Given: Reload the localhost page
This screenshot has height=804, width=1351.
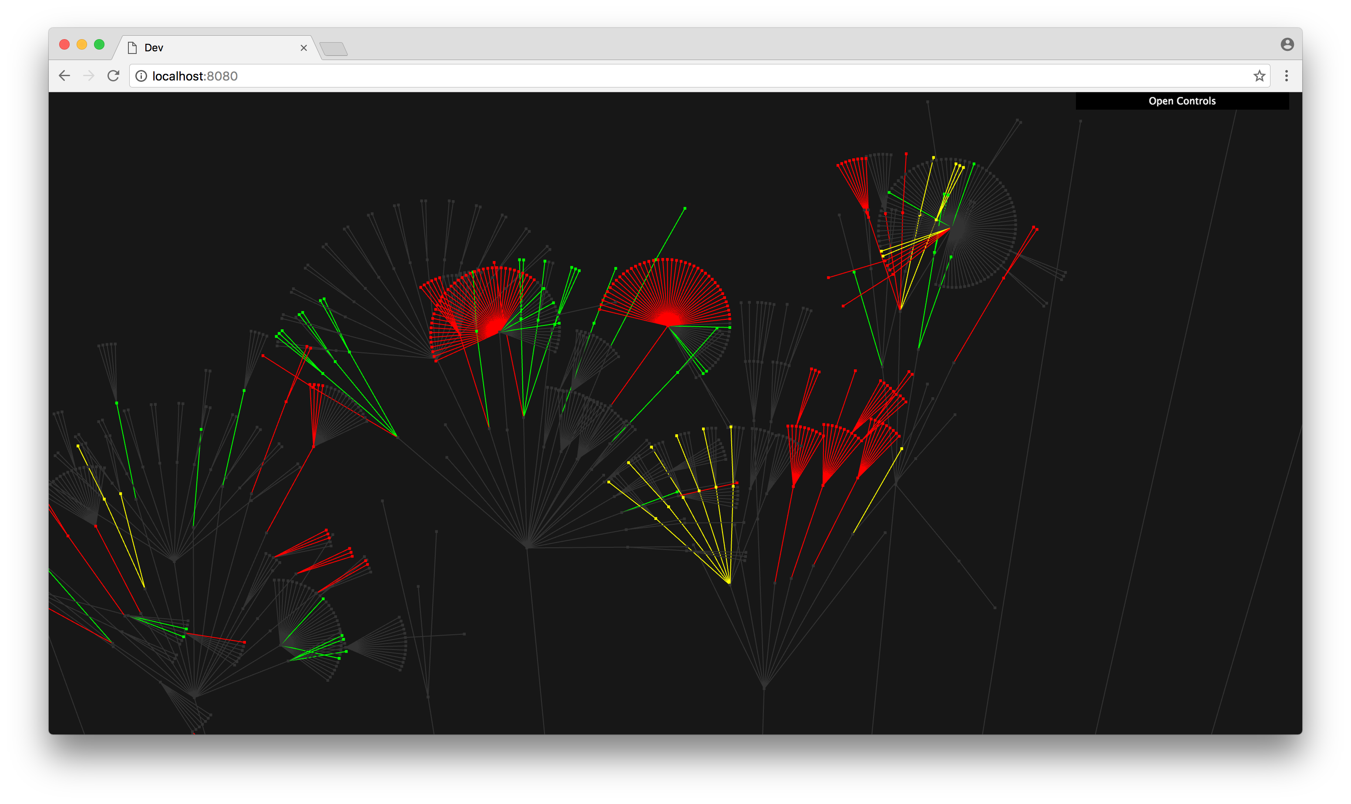Looking at the screenshot, I should pyautogui.click(x=113, y=76).
